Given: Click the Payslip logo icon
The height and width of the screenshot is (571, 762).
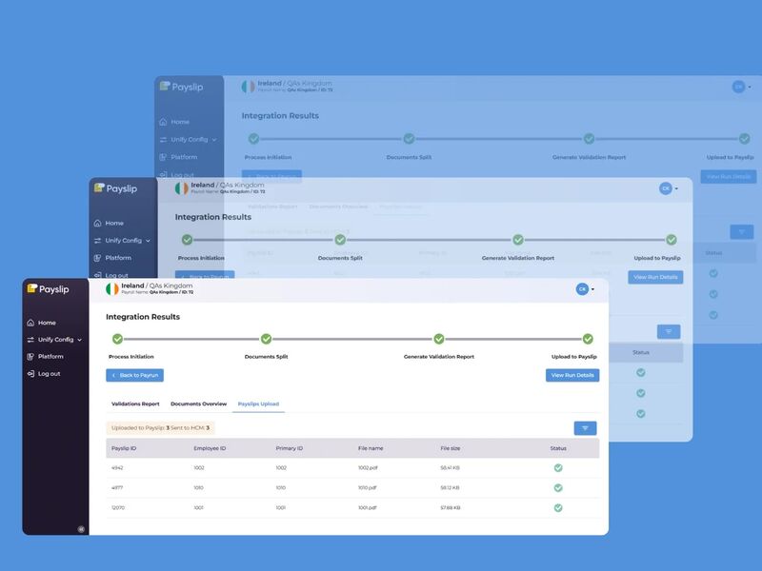Looking at the screenshot, I should 34,288.
